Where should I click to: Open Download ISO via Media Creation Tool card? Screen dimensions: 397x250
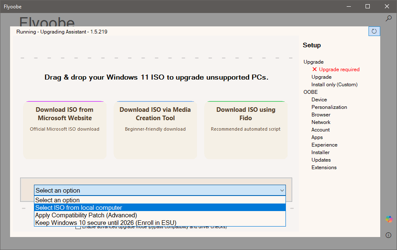pyautogui.click(x=155, y=130)
